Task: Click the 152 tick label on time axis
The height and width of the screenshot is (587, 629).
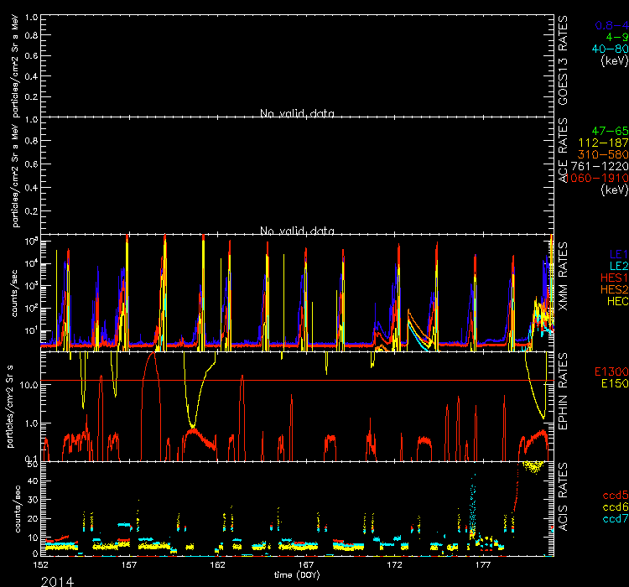Action: tap(40, 566)
